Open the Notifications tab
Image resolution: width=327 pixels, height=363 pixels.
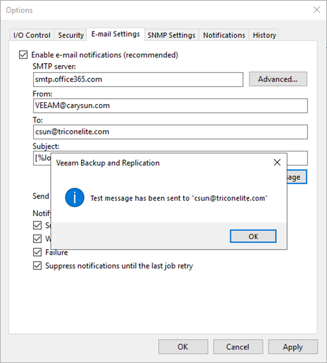click(224, 35)
